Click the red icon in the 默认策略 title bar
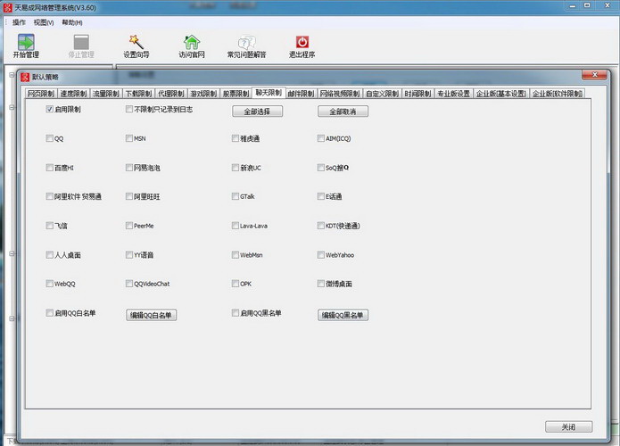 [25, 78]
